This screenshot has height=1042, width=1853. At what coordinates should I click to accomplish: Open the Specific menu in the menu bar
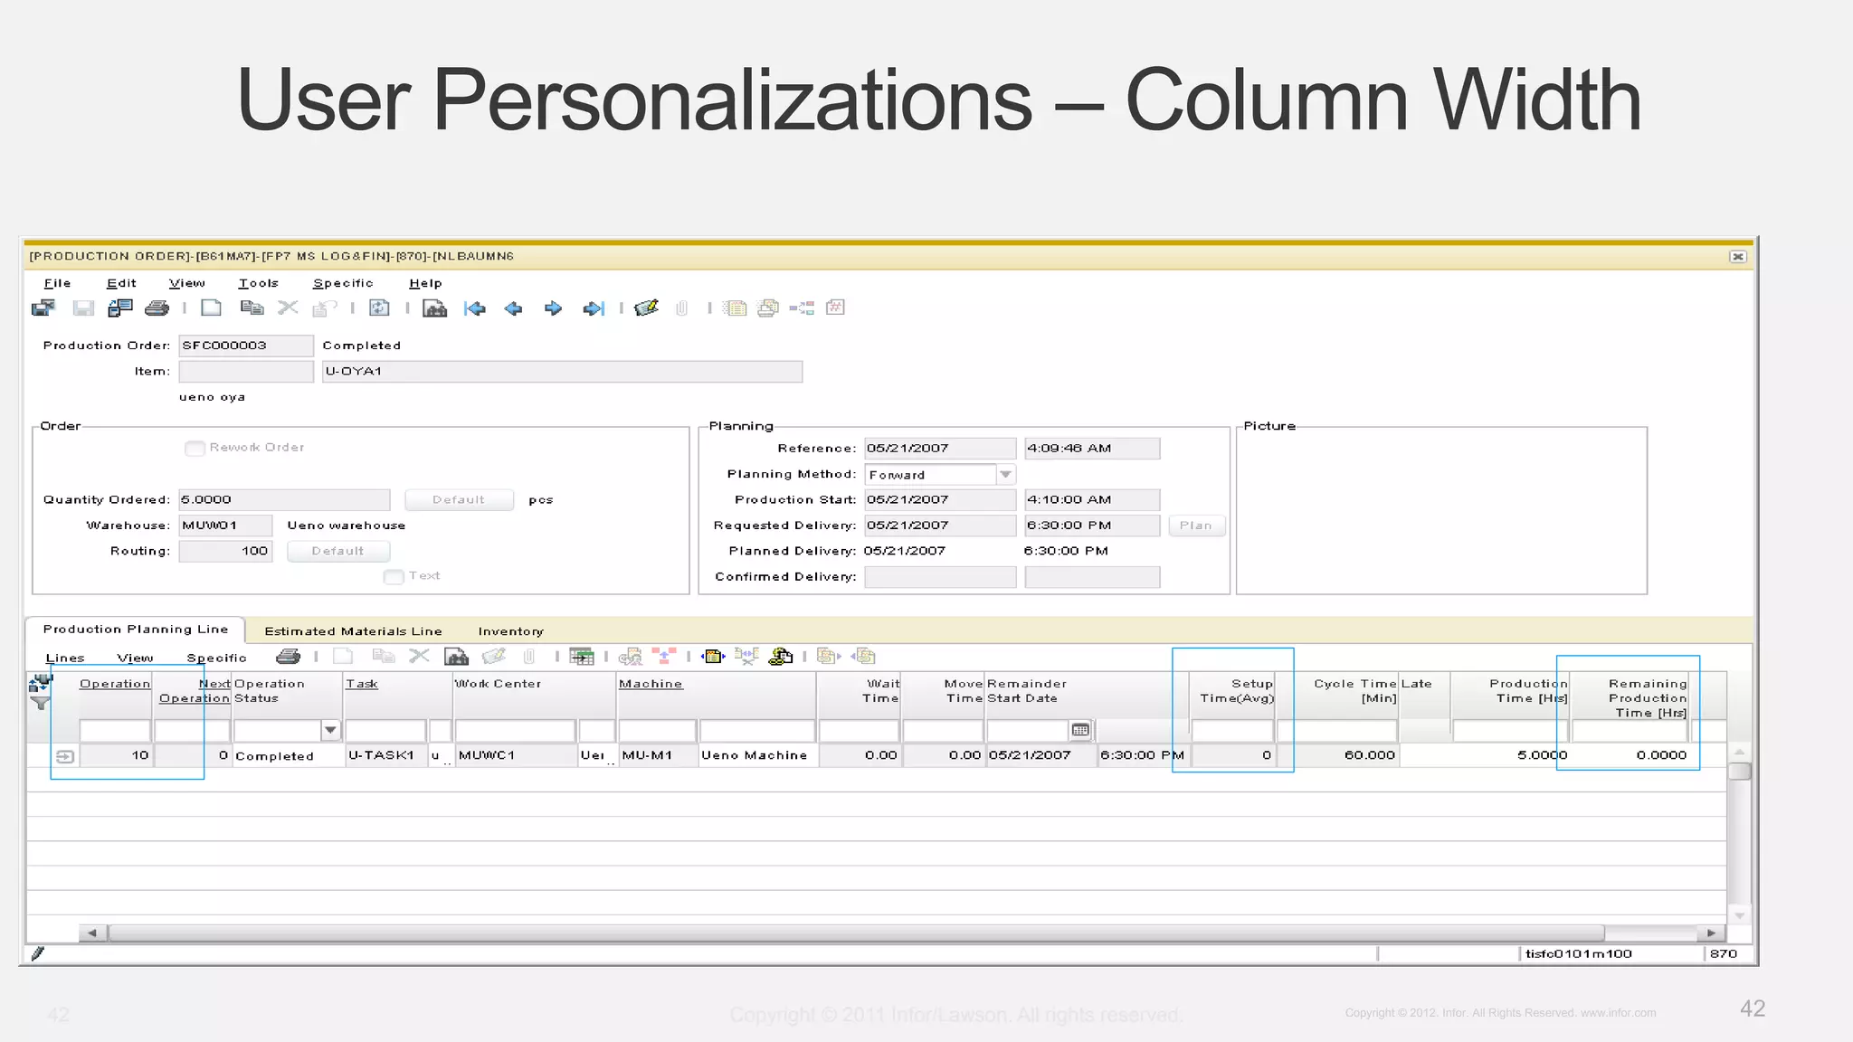click(342, 283)
